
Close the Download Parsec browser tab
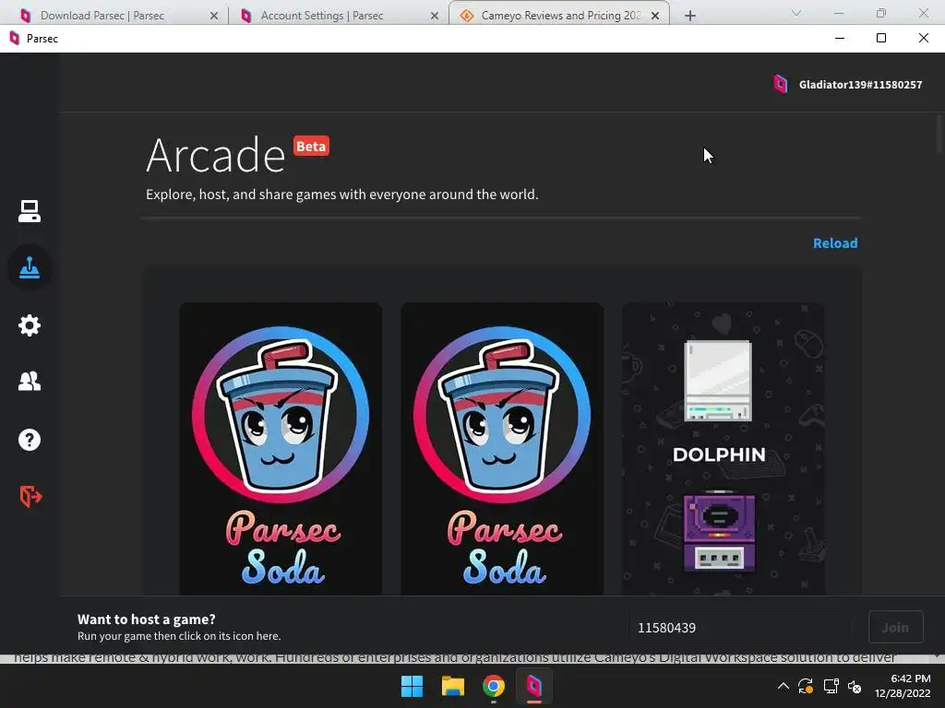[213, 17]
